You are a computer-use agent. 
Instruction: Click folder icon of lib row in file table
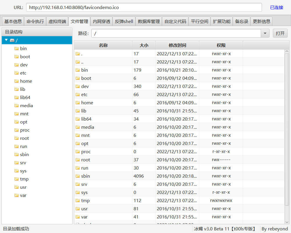click(78, 111)
